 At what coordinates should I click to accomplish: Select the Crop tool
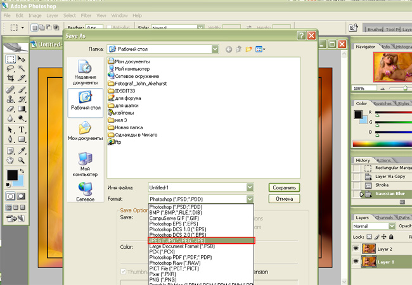pyautogui.click(x=11, y=78)
